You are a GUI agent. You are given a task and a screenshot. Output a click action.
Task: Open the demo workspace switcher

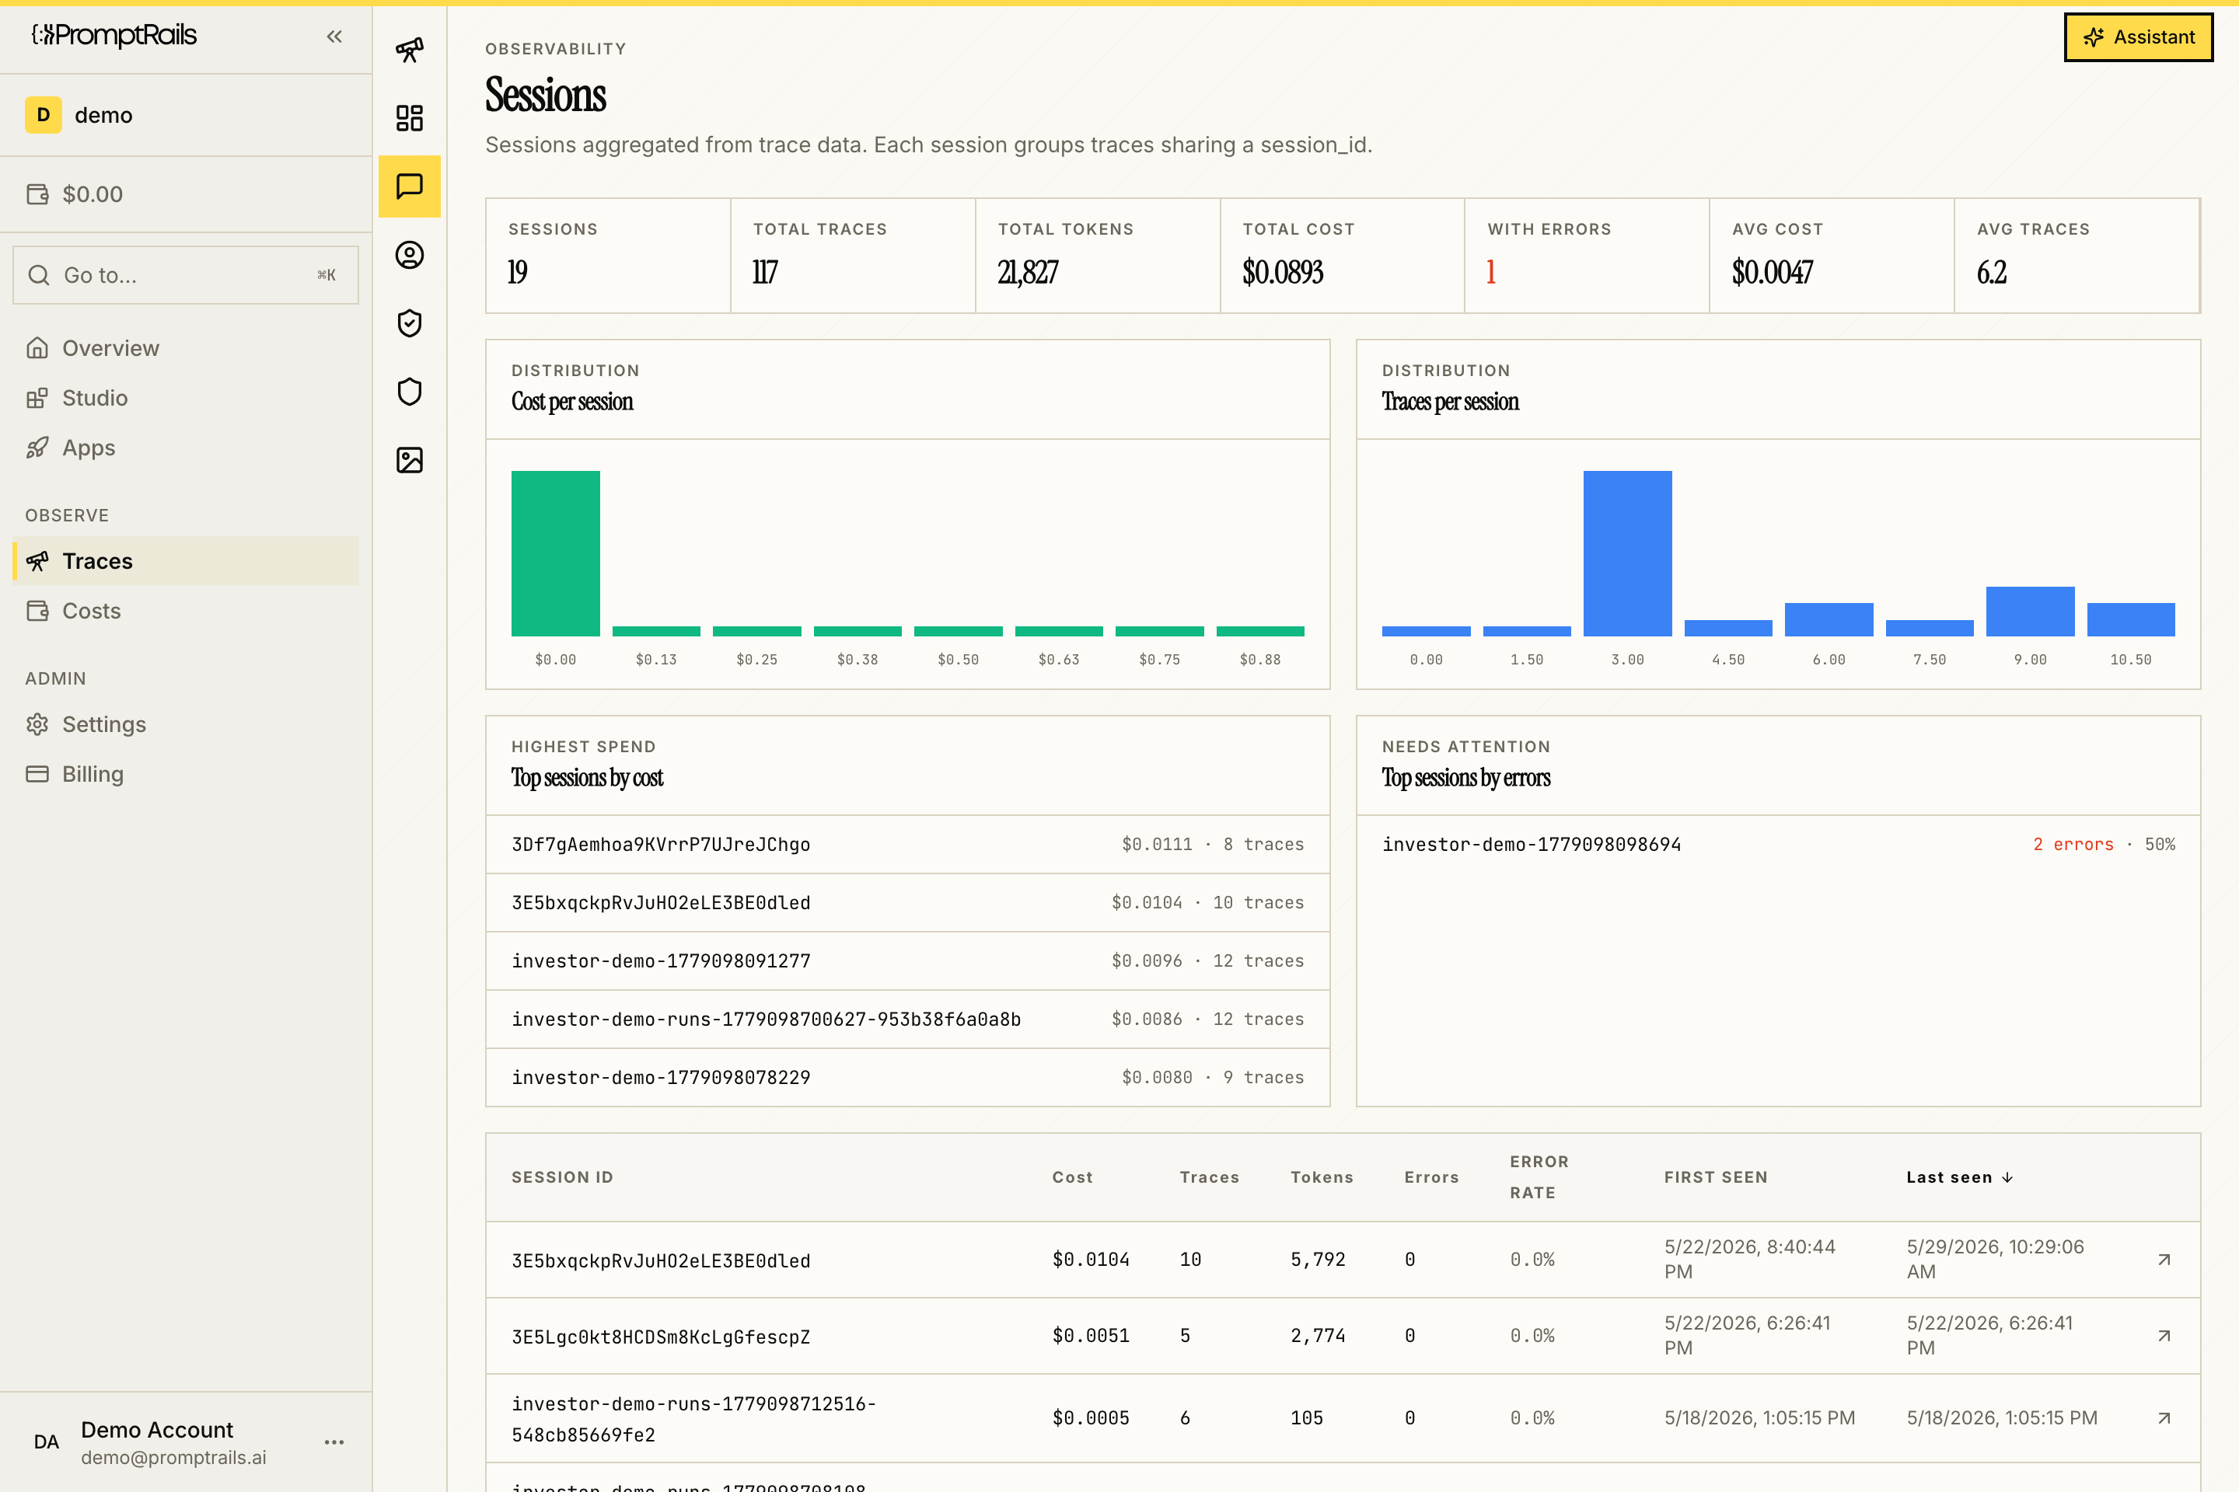point(186,115)
